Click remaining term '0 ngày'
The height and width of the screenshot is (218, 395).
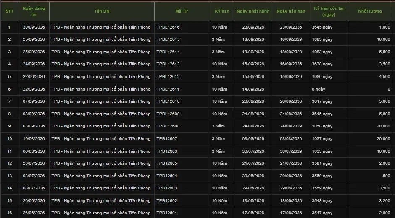319,89
